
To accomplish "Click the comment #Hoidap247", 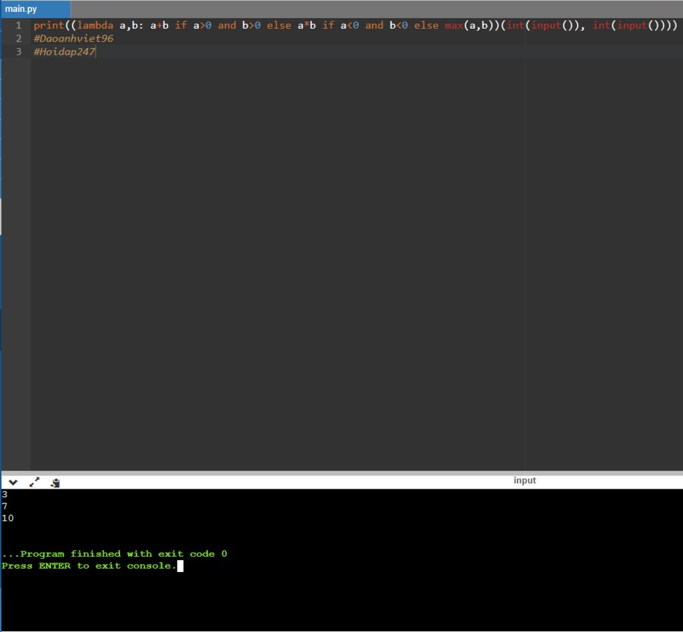I will coord(65,52).
